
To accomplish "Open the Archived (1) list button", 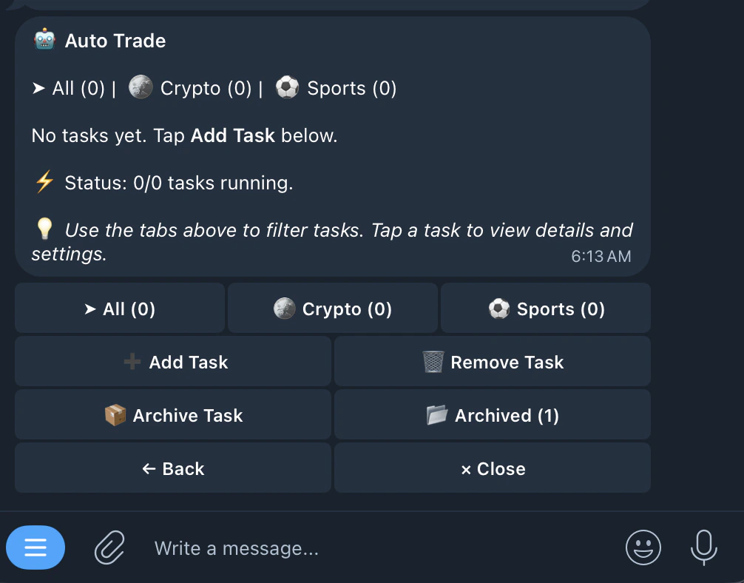I will 493,415.
